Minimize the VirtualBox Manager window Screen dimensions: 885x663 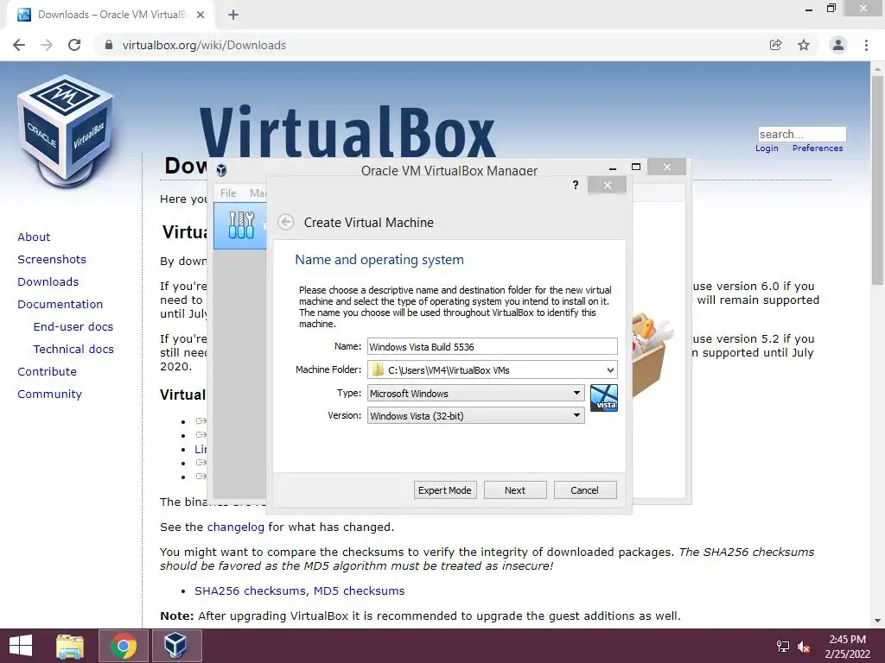[613, 167]
